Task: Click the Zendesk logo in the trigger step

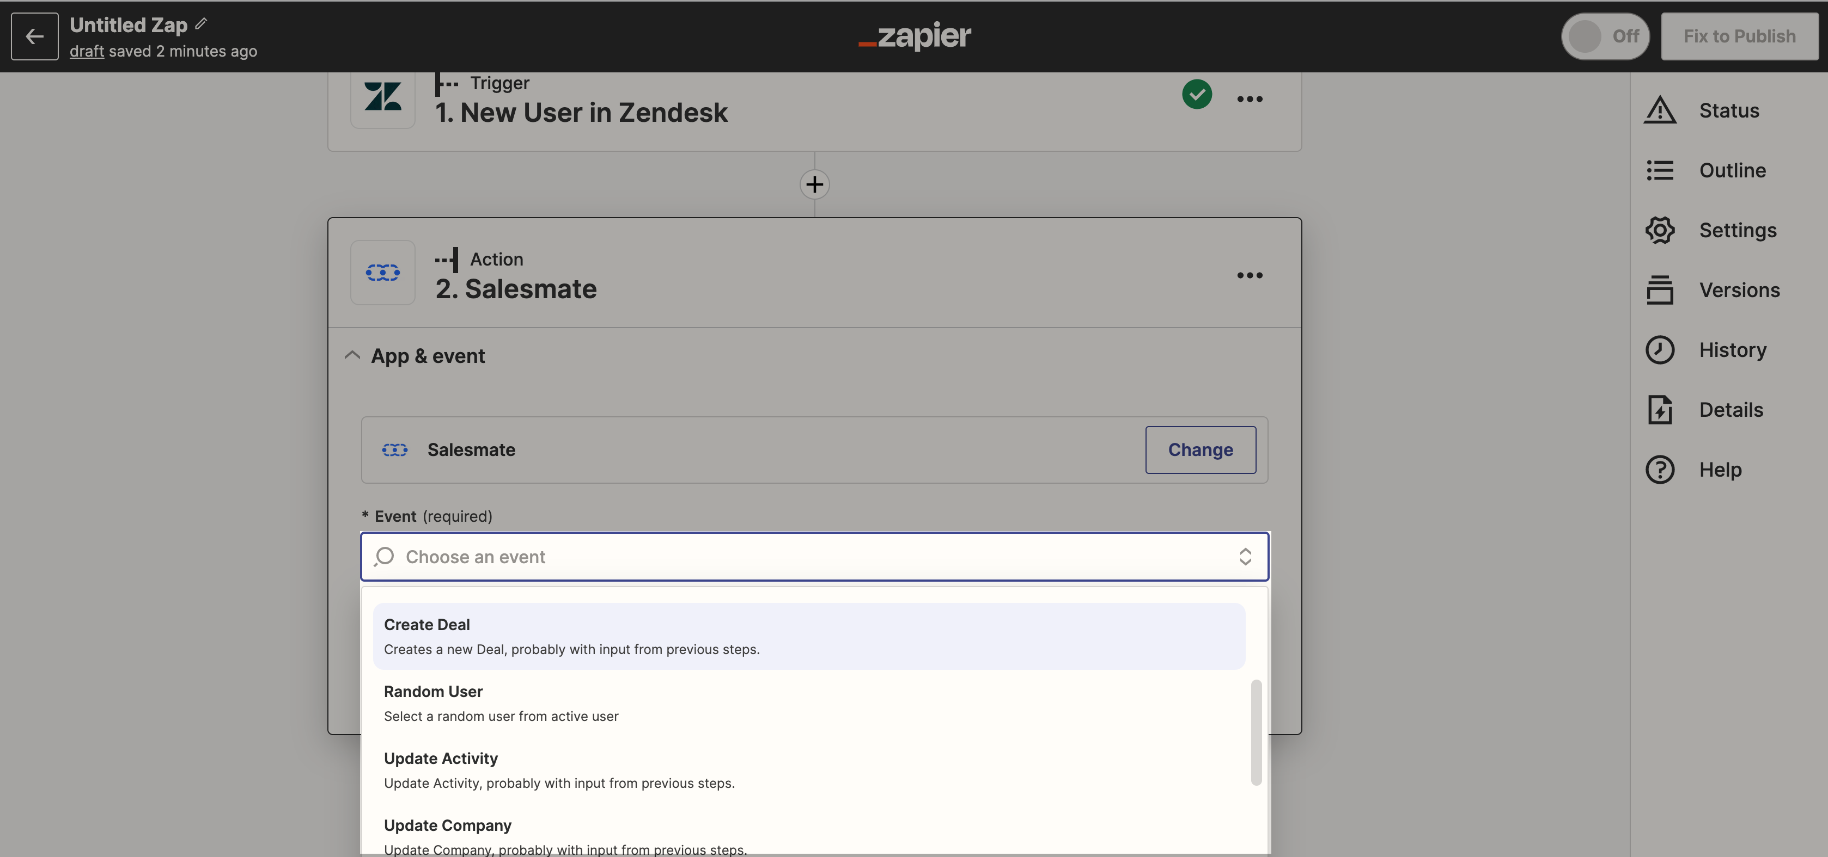Action: point(382,96)
